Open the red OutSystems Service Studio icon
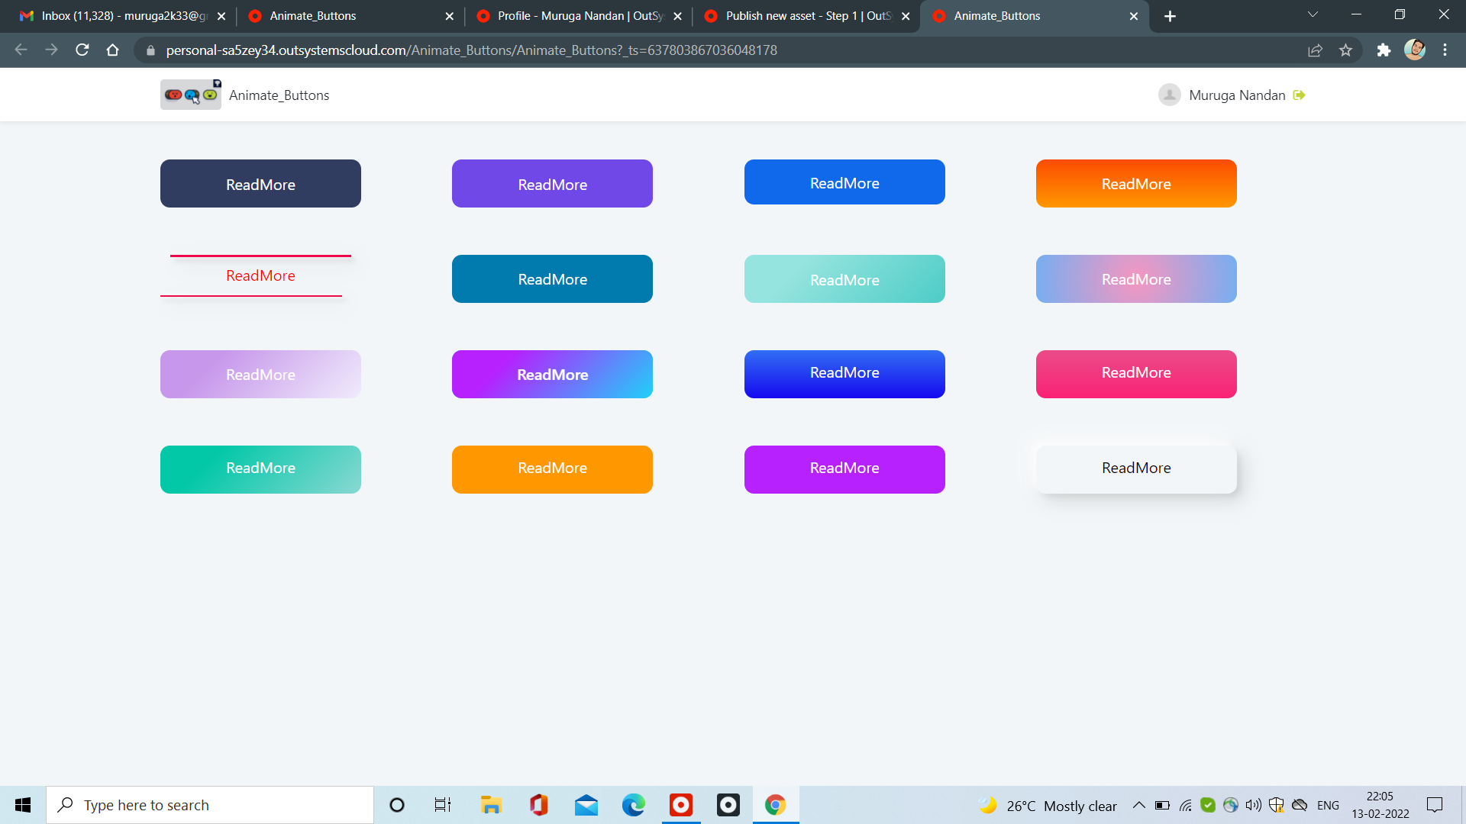 [680, 805]
